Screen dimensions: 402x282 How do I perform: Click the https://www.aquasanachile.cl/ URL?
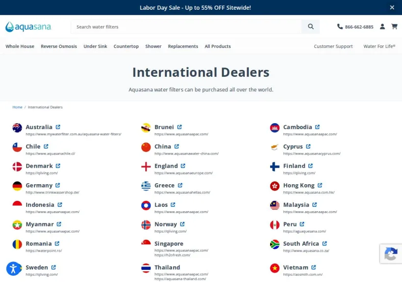(x=50, y=153)
